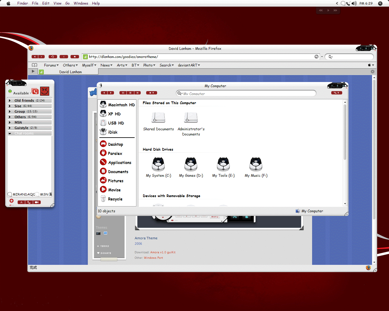
Task: Open the File menu
Action: (35, 3)
